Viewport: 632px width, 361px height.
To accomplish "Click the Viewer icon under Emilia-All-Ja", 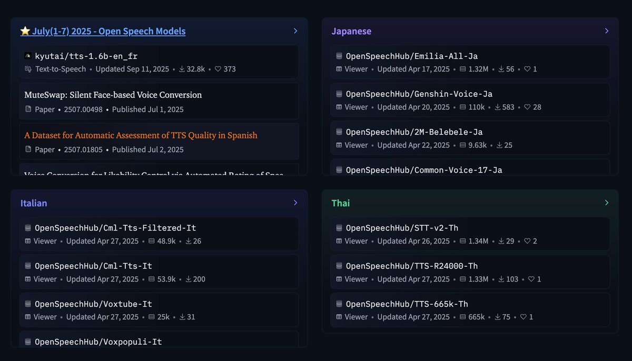I will click(x=339, y=69).
